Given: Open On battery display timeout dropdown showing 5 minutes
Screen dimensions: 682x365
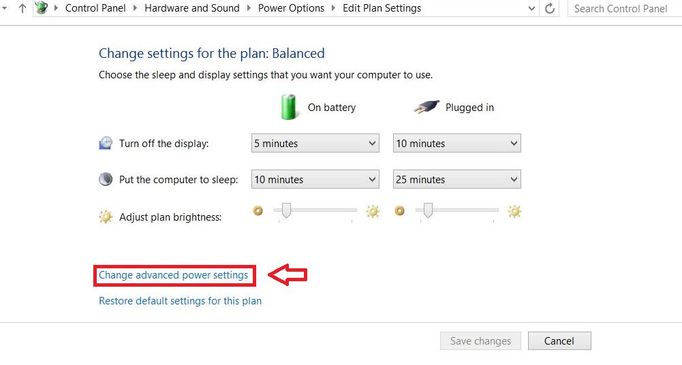Looking at the screenshot, I should click(315, 144).
